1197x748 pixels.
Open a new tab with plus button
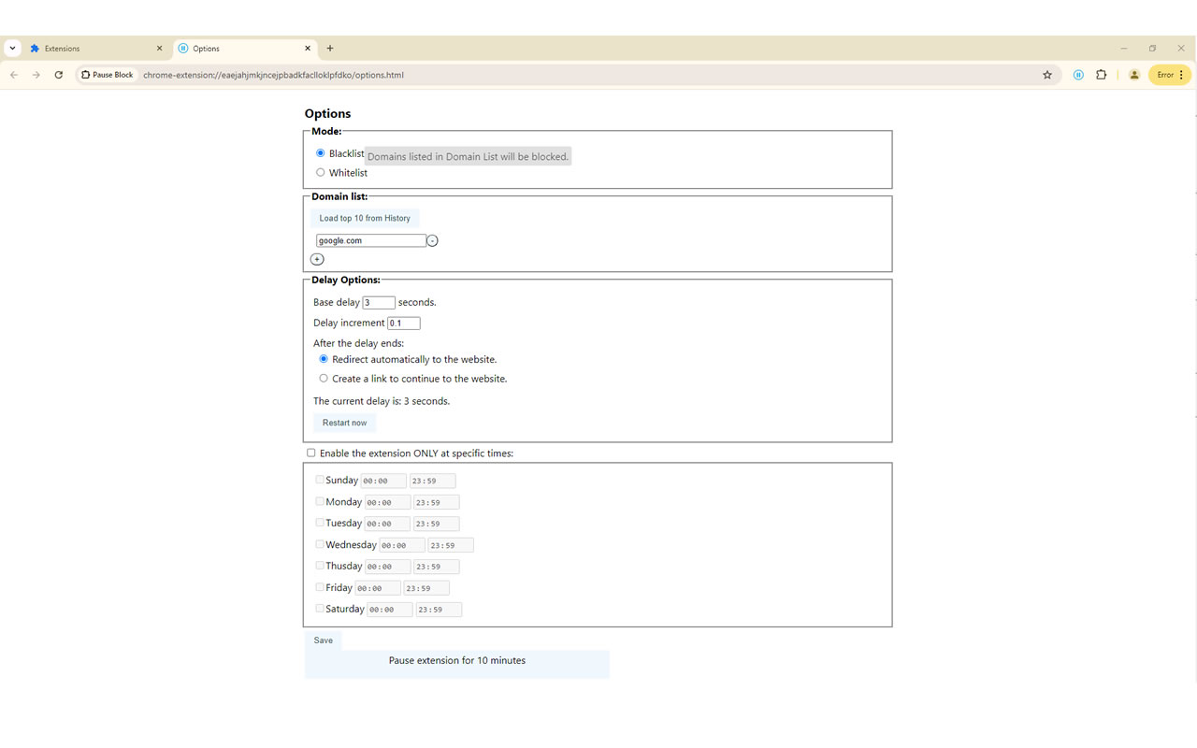click(x=330, y=49)
